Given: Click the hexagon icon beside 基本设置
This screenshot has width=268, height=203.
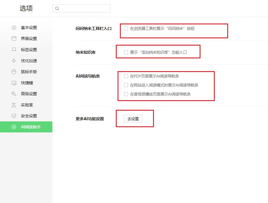Looking at the screenshot, I should pos(14,28).
